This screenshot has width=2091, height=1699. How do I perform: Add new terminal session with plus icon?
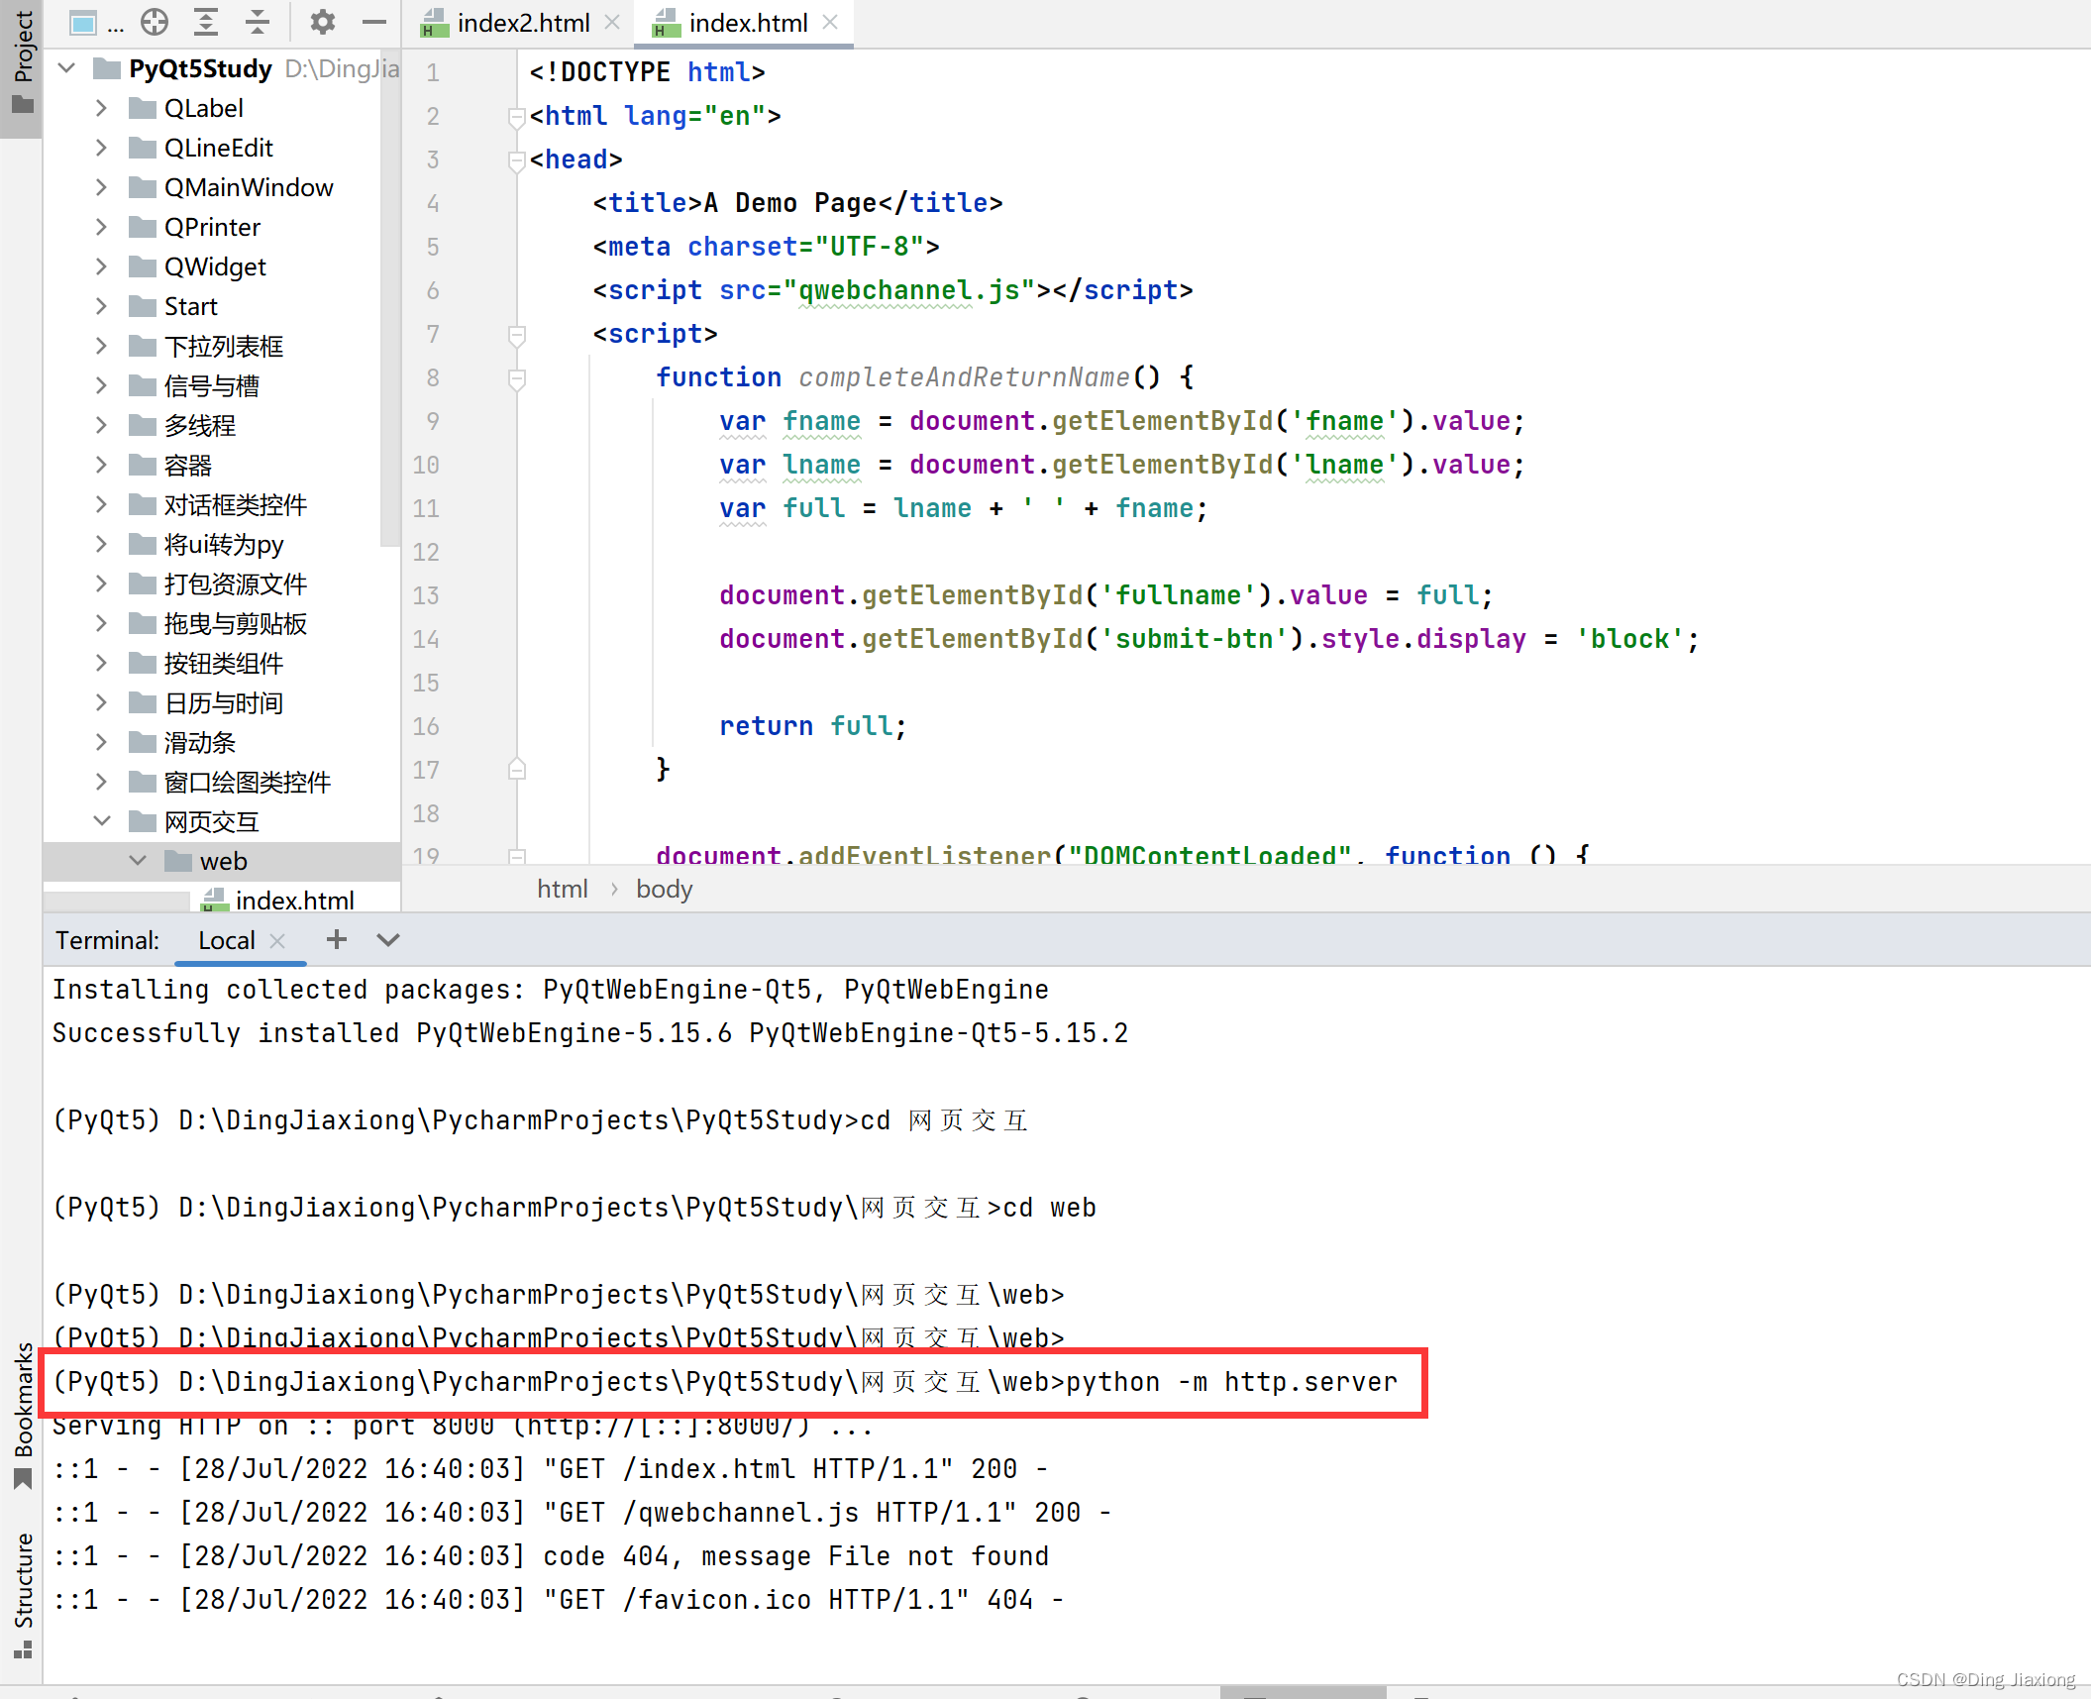coord(337,939)
